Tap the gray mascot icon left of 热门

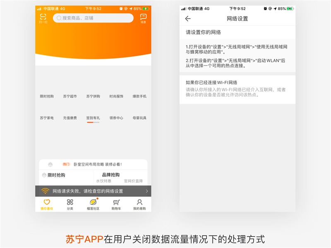coord(50,164)
